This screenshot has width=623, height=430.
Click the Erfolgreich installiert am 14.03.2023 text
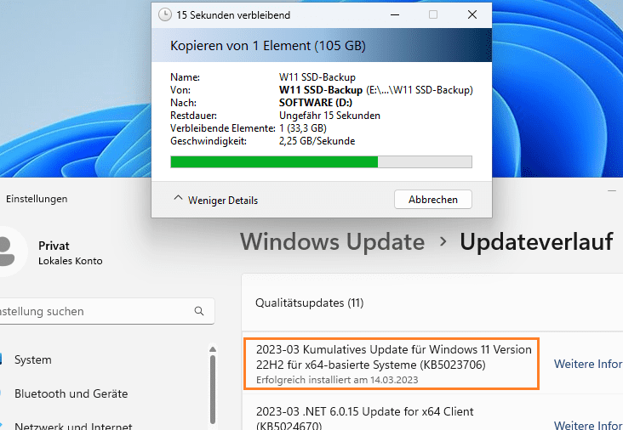click(x=337, y=380)
